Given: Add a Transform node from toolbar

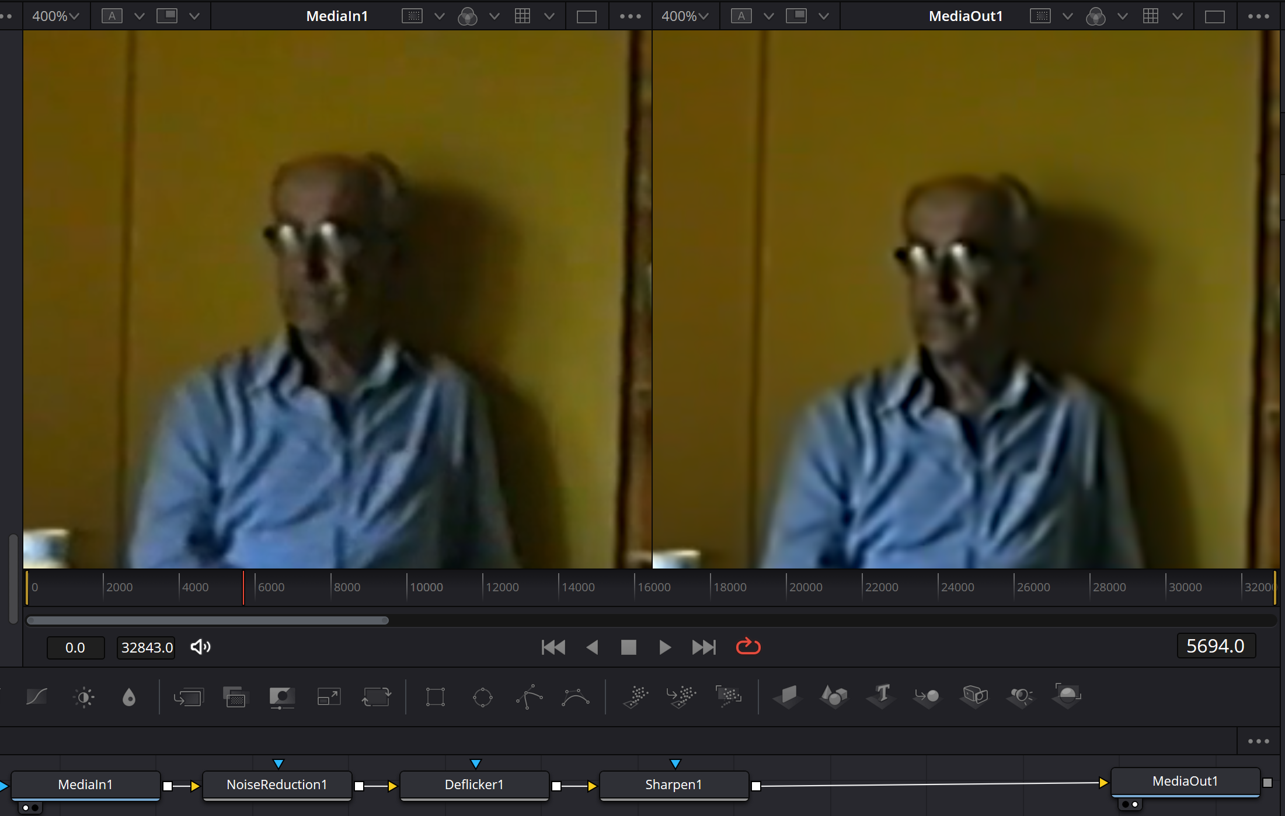Looking at the screenshot, I should click(376, 697).
